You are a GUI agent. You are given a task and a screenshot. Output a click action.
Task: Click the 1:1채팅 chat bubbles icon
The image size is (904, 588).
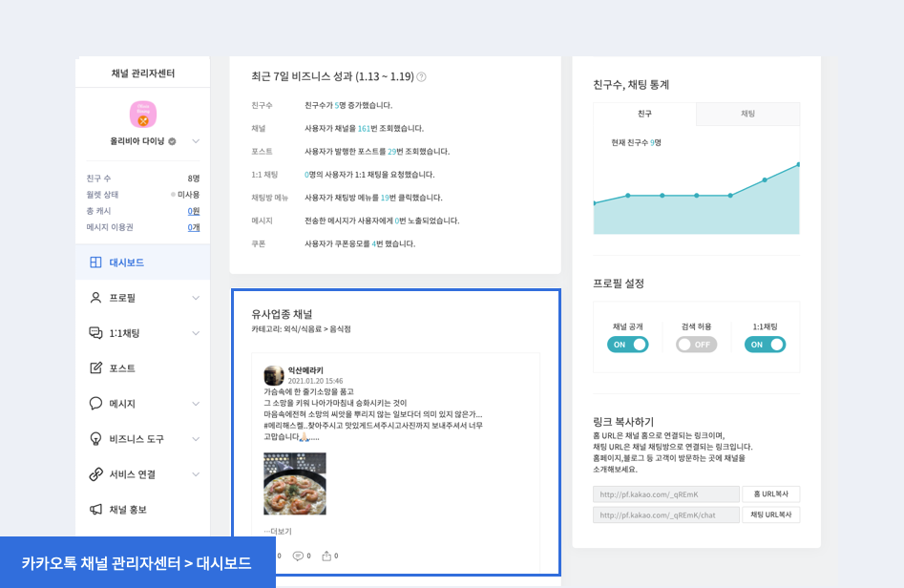tap(95, 332)
